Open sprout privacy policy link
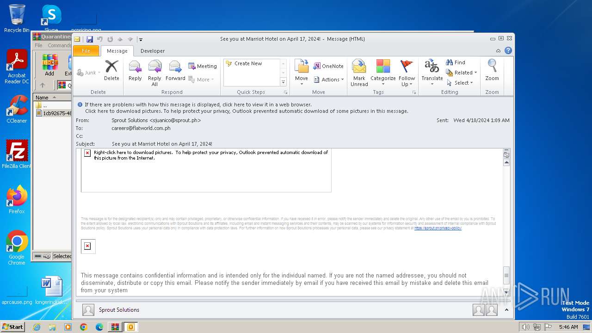The width and height of the screenshot is (592, 333). tap(438, 228)
